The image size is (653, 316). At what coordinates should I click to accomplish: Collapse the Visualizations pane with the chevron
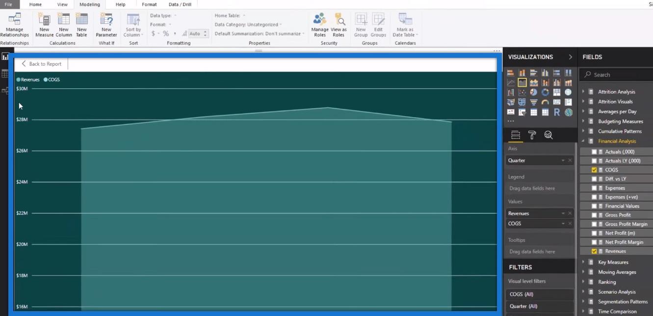(x=570, y=57)
